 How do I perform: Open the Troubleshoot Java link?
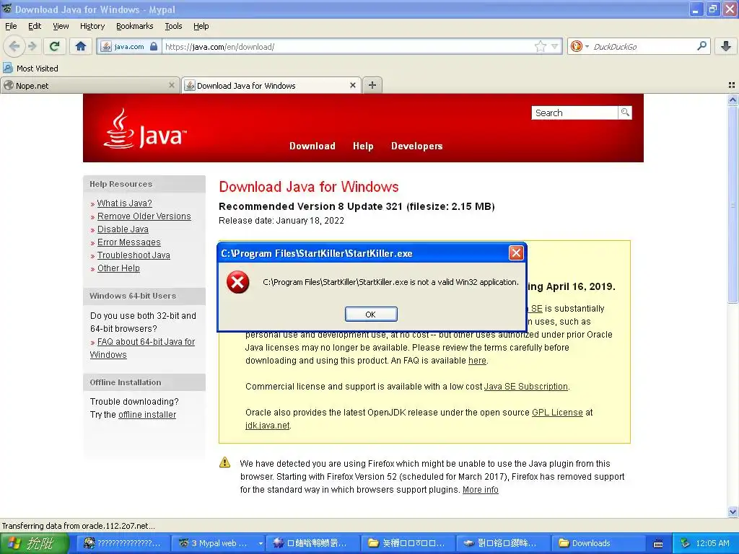click(x=134, y=255)
